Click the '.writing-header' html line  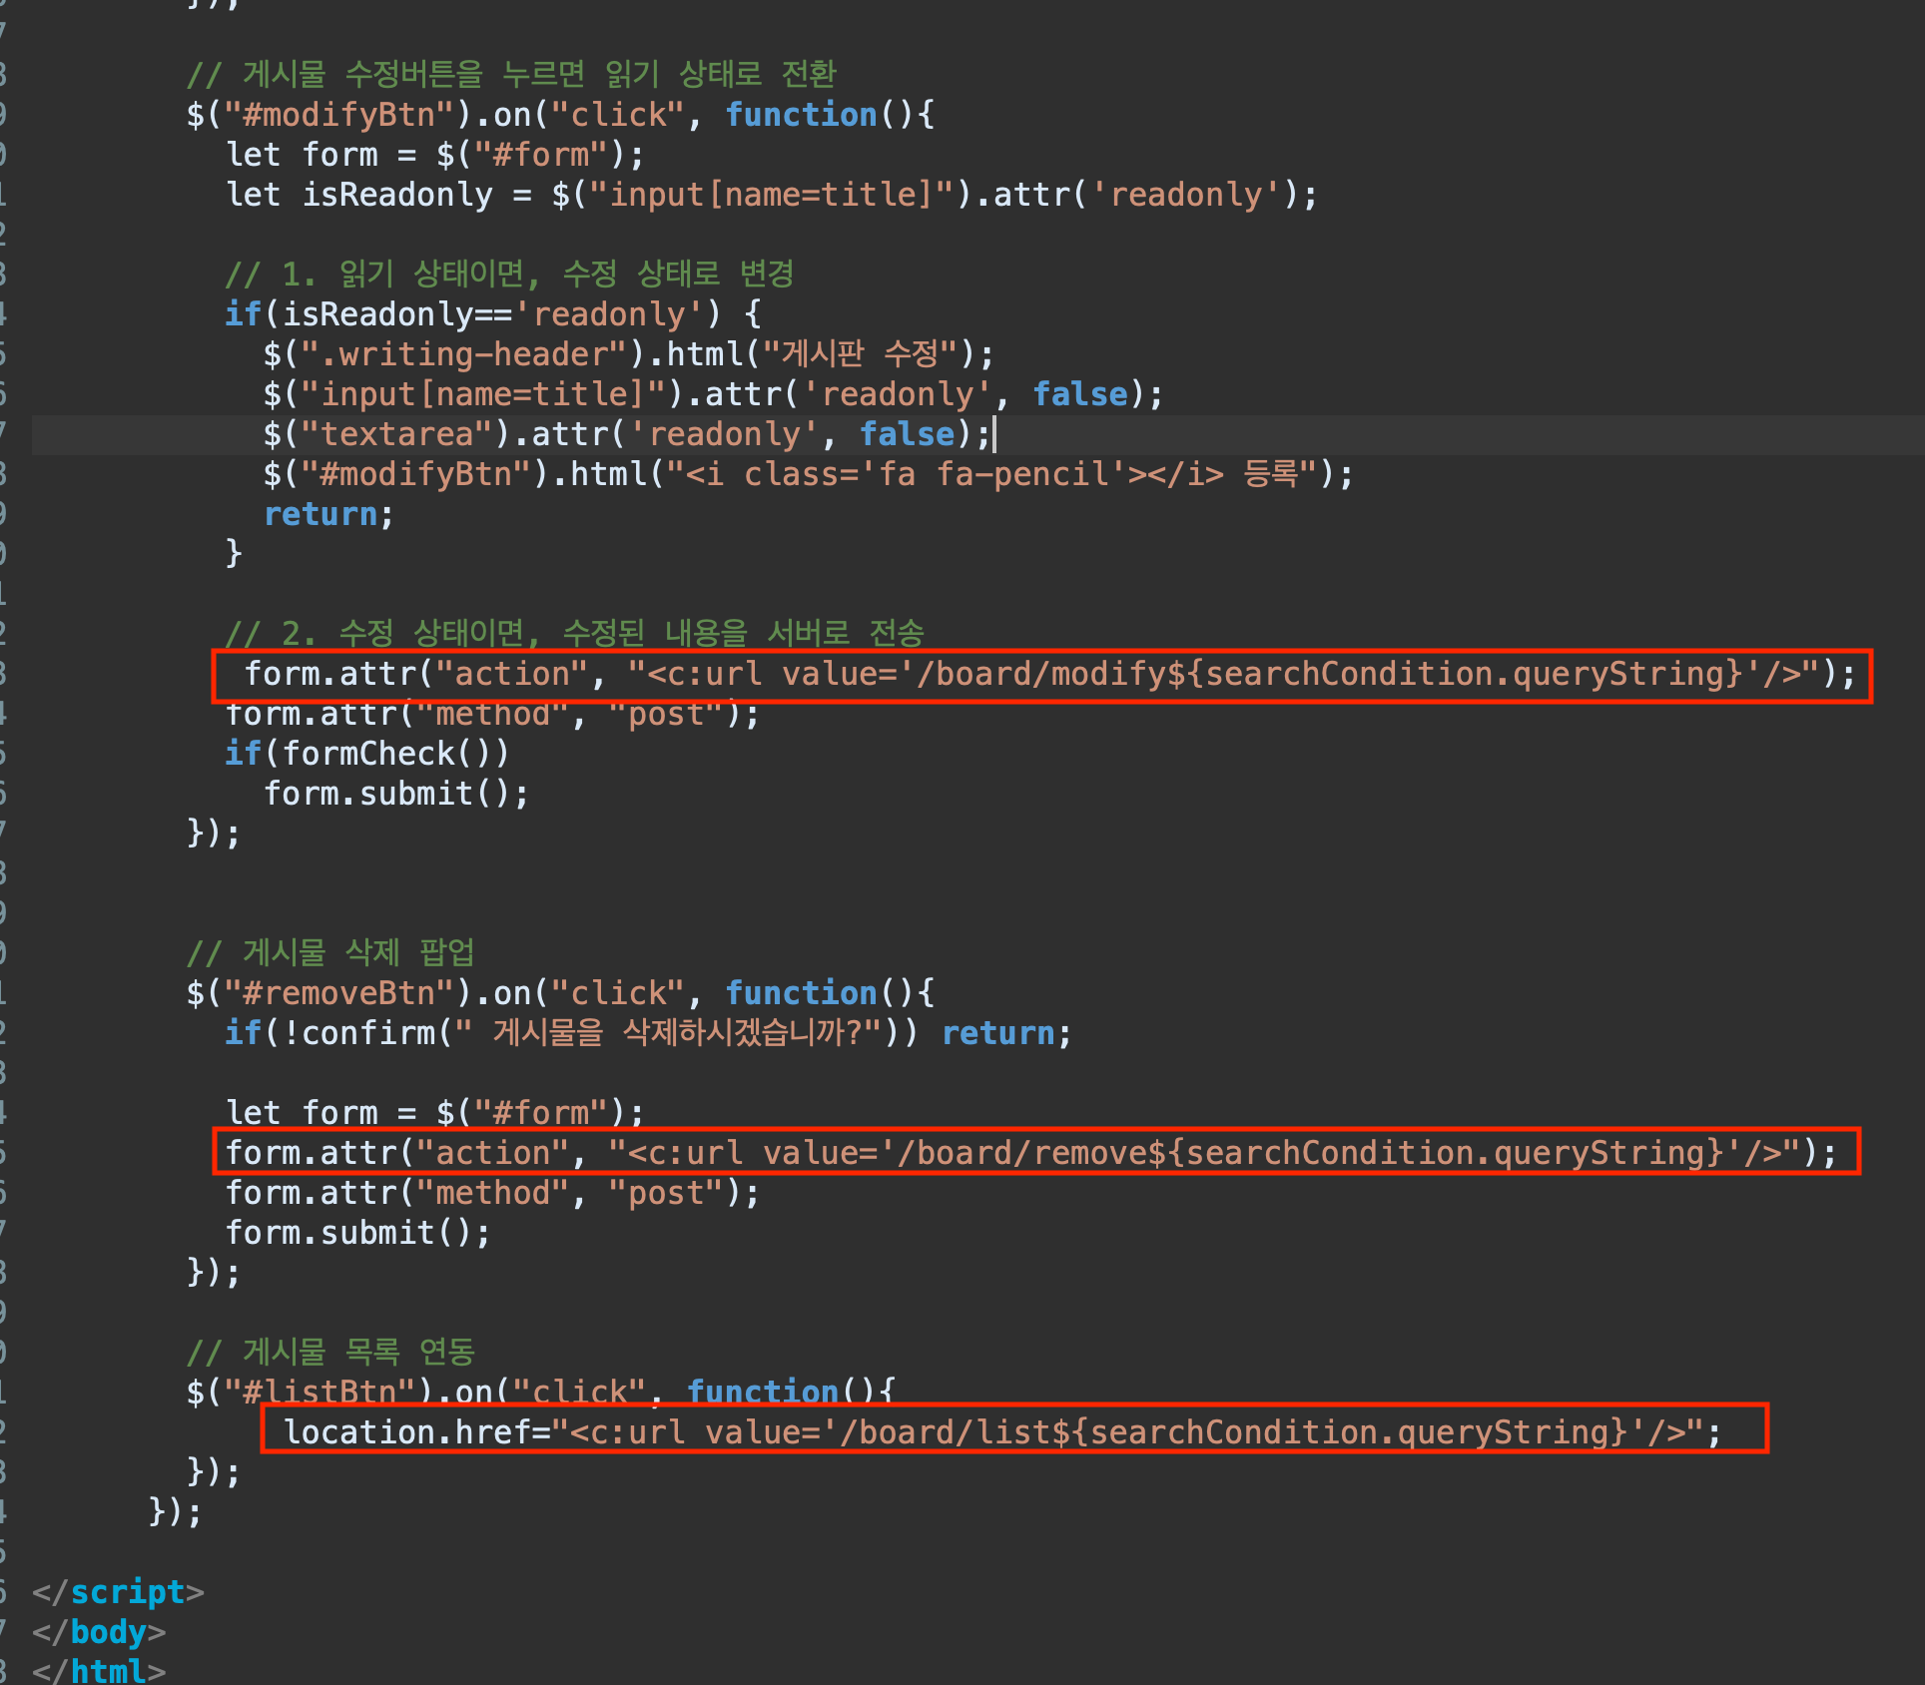click(x=627, y=354)
